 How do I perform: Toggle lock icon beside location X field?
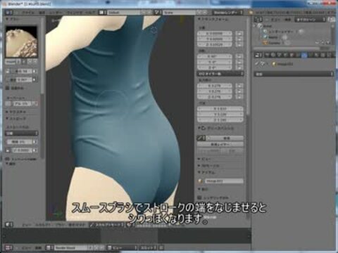(x=239, y=34)
